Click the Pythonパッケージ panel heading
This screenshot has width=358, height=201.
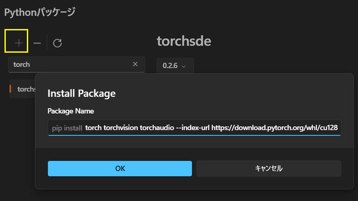[x=40, y=12]
